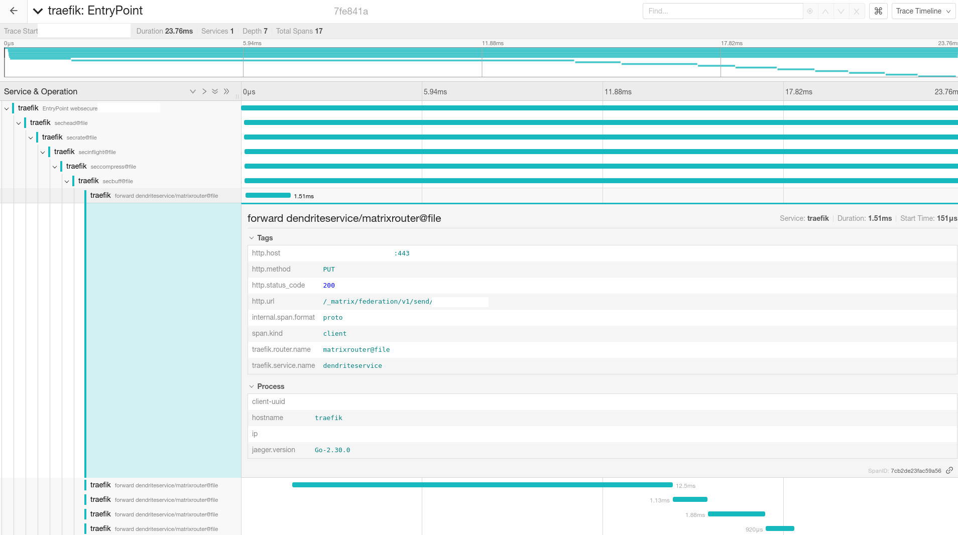958x535 pixels.
Task: Clear the search with the X icon
Action: [857, 11]
